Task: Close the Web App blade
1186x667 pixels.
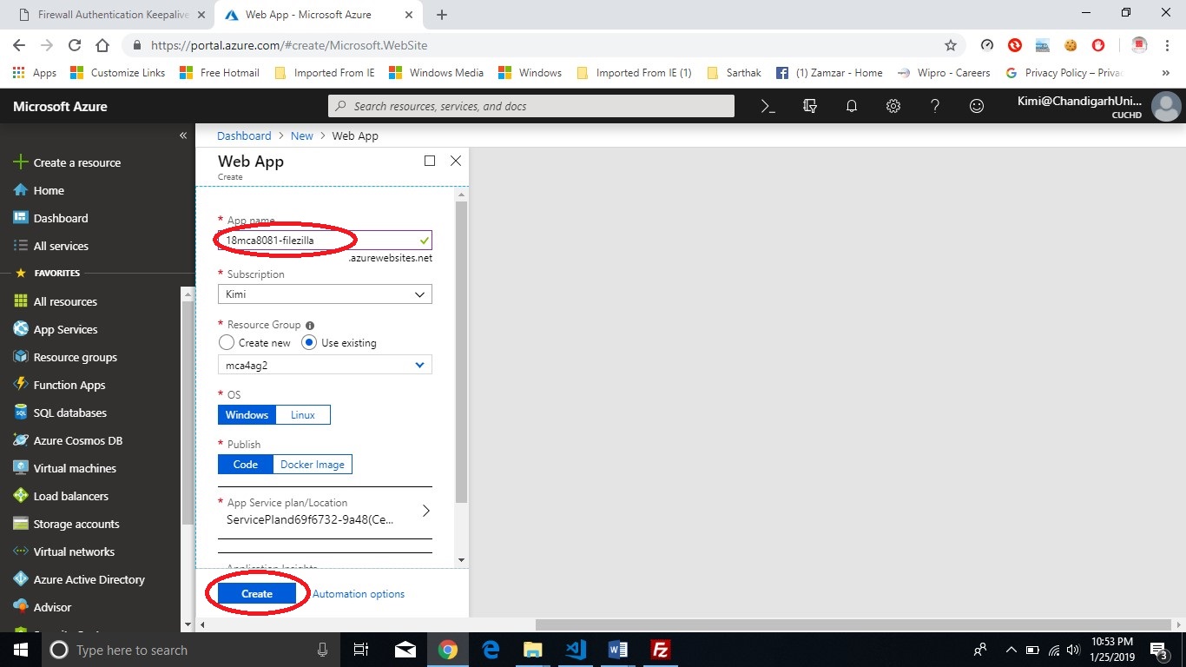Action: point(456,161)
